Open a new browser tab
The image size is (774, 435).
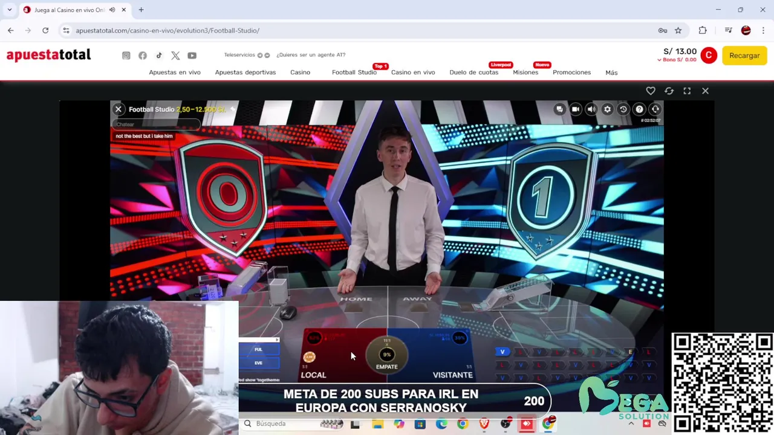click(141, 10)
